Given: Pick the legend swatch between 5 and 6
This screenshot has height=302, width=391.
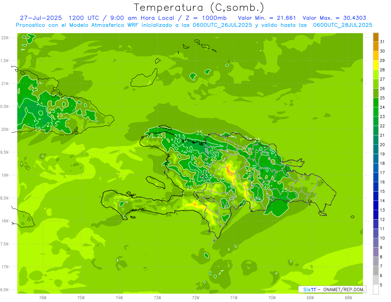Looking at the screenshot, I should (x=376, y=280).
